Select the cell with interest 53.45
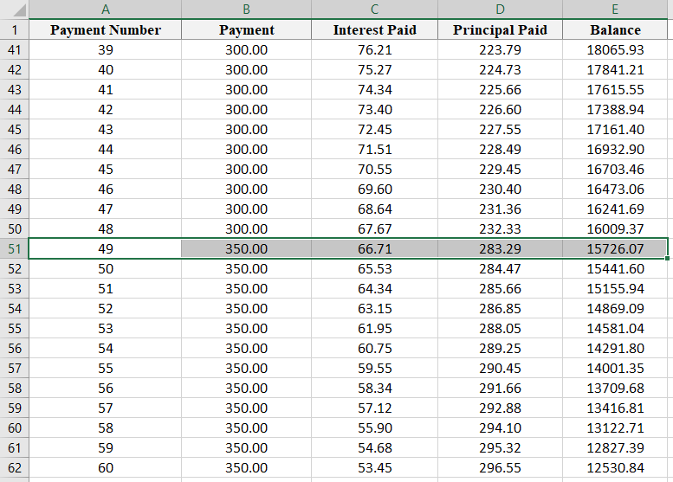This screenshot has width=673, height=482. pos(374,467)
